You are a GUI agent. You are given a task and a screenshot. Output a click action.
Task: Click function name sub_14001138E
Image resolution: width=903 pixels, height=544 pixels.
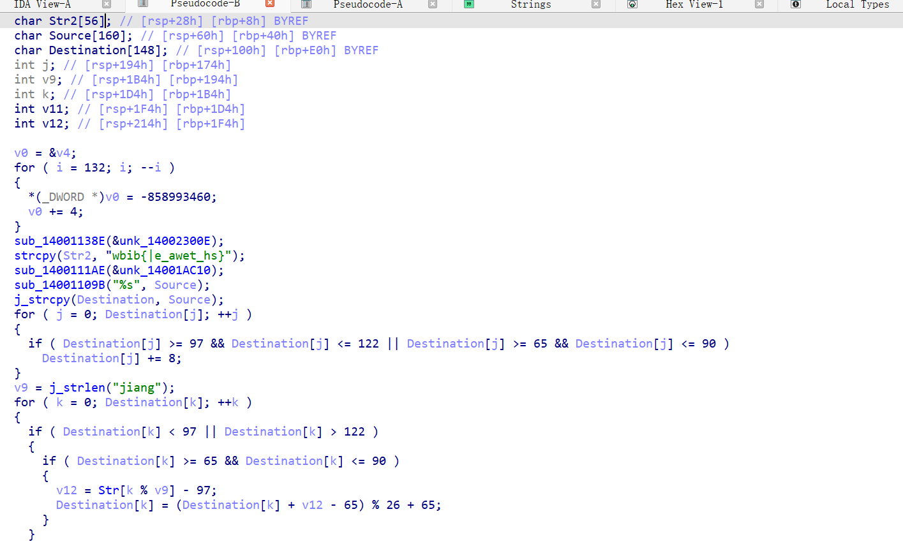pos(59,241)
